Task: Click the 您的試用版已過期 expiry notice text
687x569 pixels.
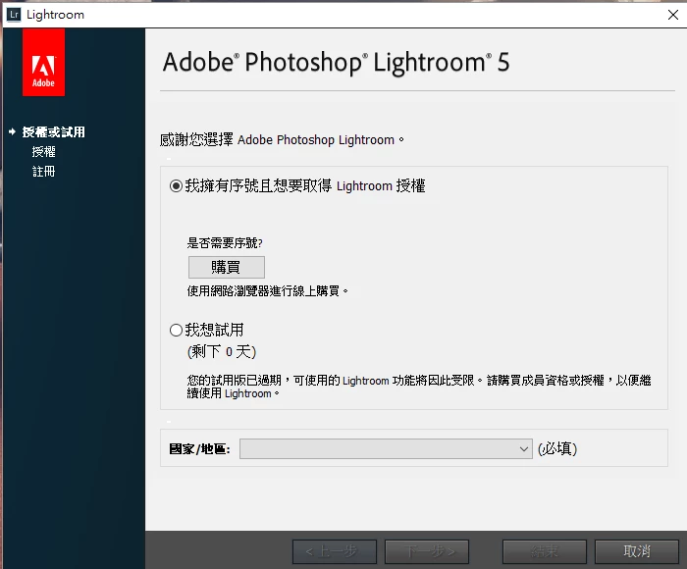Action: [x=419, y=387]
